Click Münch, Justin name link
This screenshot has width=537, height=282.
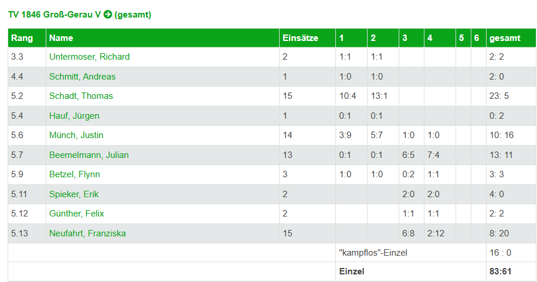pos(76,135)
